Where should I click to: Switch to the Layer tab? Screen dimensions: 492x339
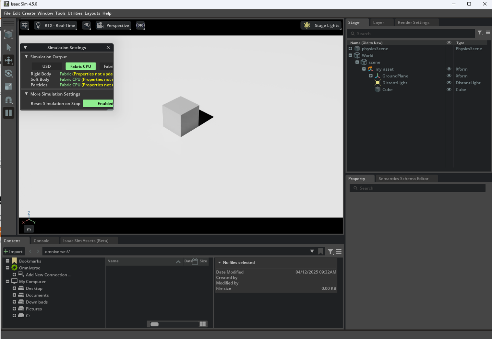[378, 22]
